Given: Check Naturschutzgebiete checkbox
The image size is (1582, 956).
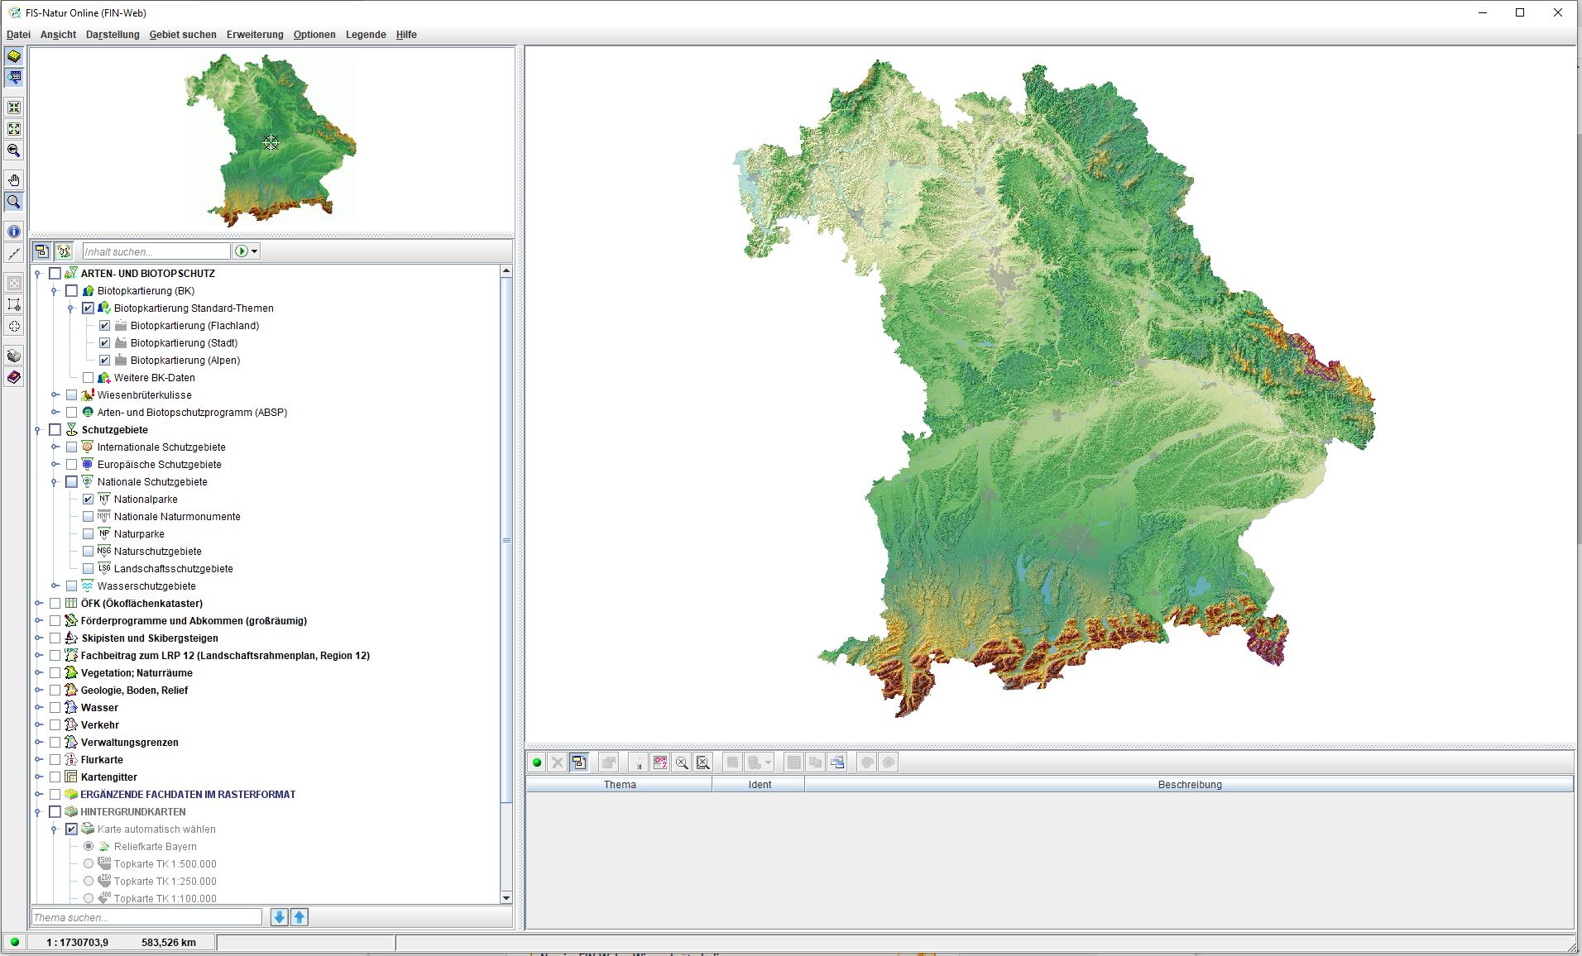Looking at the screenshot, I should (x=88, y=552).
